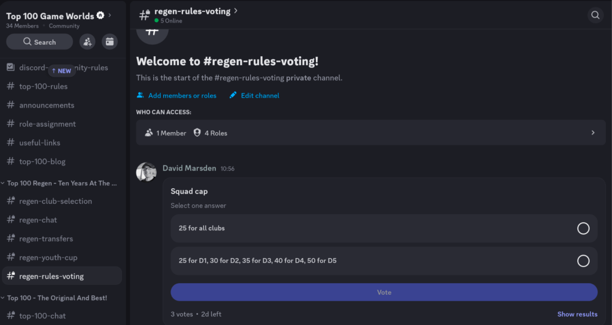The image size is (612, 325).
Task: Collapse the "Top 100 - The Original" category
Action: click(x=60, y=298)
